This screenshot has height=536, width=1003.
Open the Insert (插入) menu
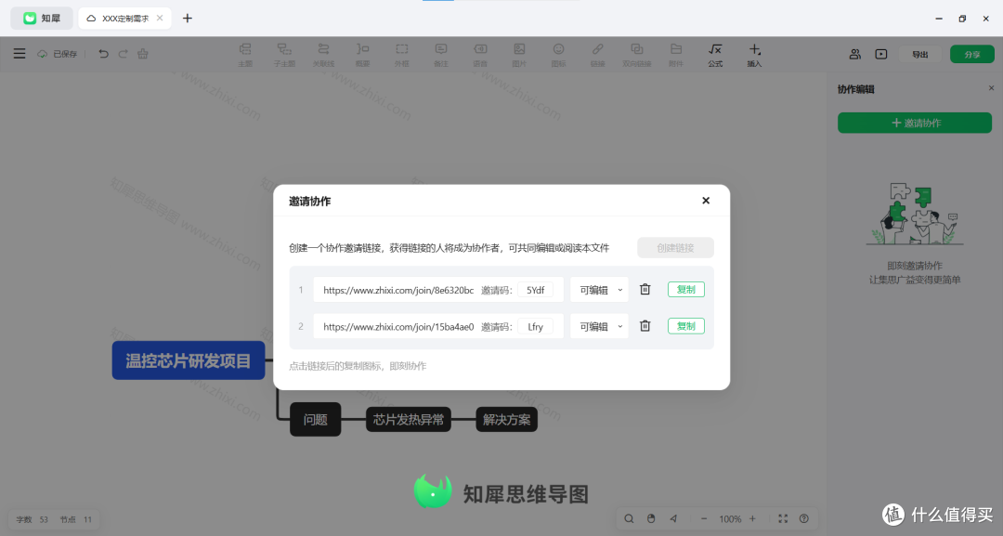pyautogui.click(x=754, y=55)
